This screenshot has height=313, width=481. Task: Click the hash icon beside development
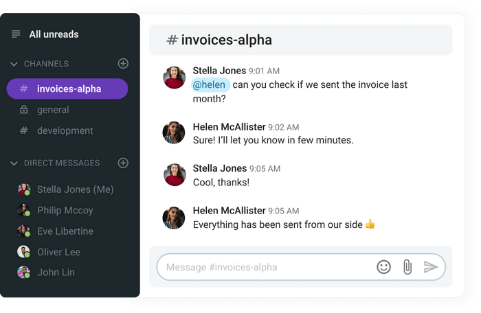pyautogui.click(x=23, y=130)
